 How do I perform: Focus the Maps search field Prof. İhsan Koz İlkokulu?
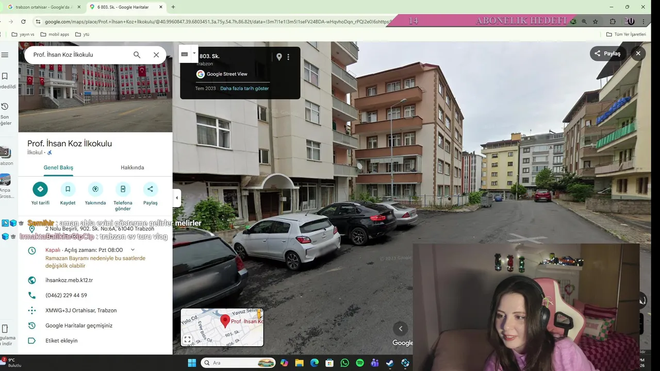click(77, 55)
